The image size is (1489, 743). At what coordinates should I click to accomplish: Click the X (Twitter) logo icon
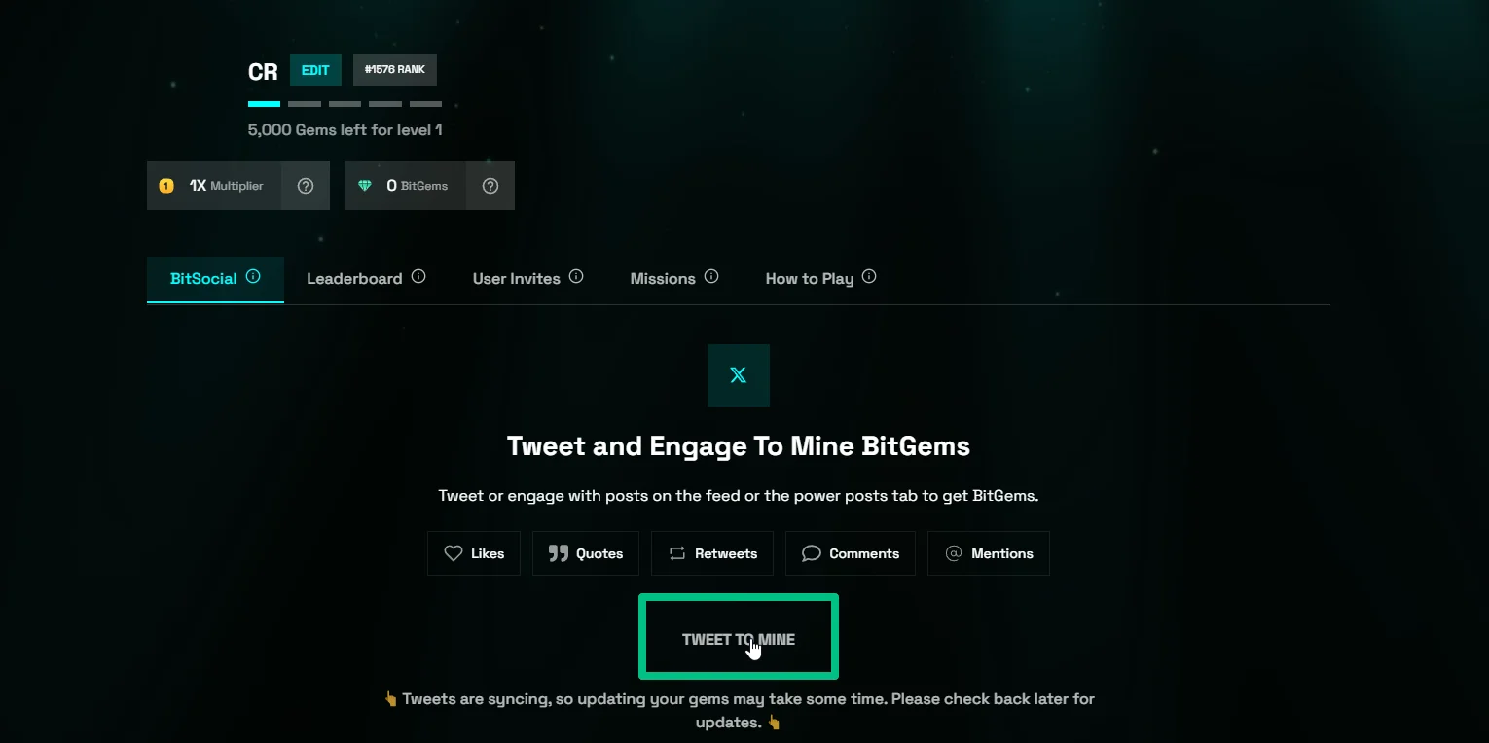739,375
